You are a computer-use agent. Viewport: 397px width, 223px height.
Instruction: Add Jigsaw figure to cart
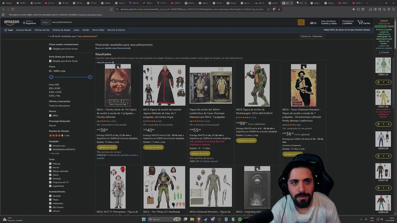point(154,147)
